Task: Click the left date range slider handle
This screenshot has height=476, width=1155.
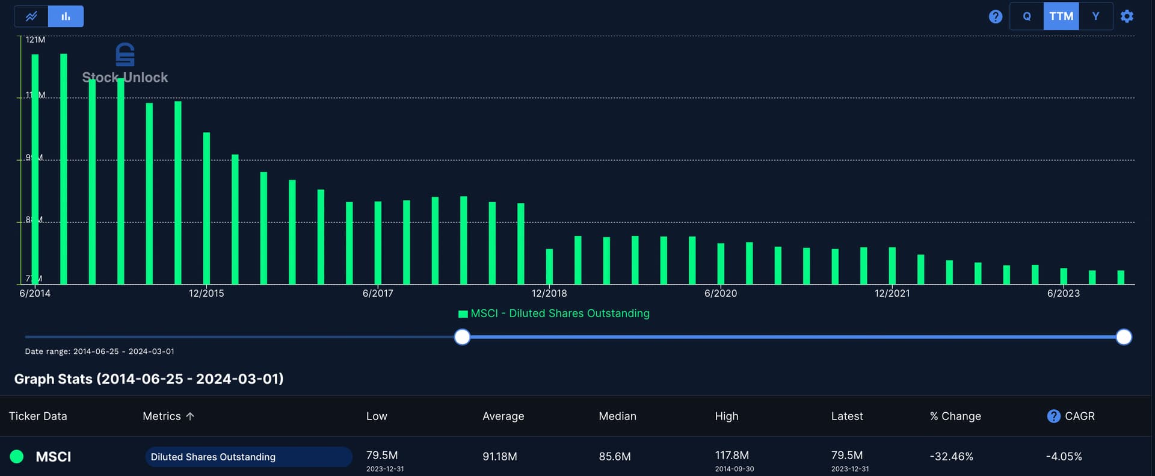Action: tap(462, 337)
